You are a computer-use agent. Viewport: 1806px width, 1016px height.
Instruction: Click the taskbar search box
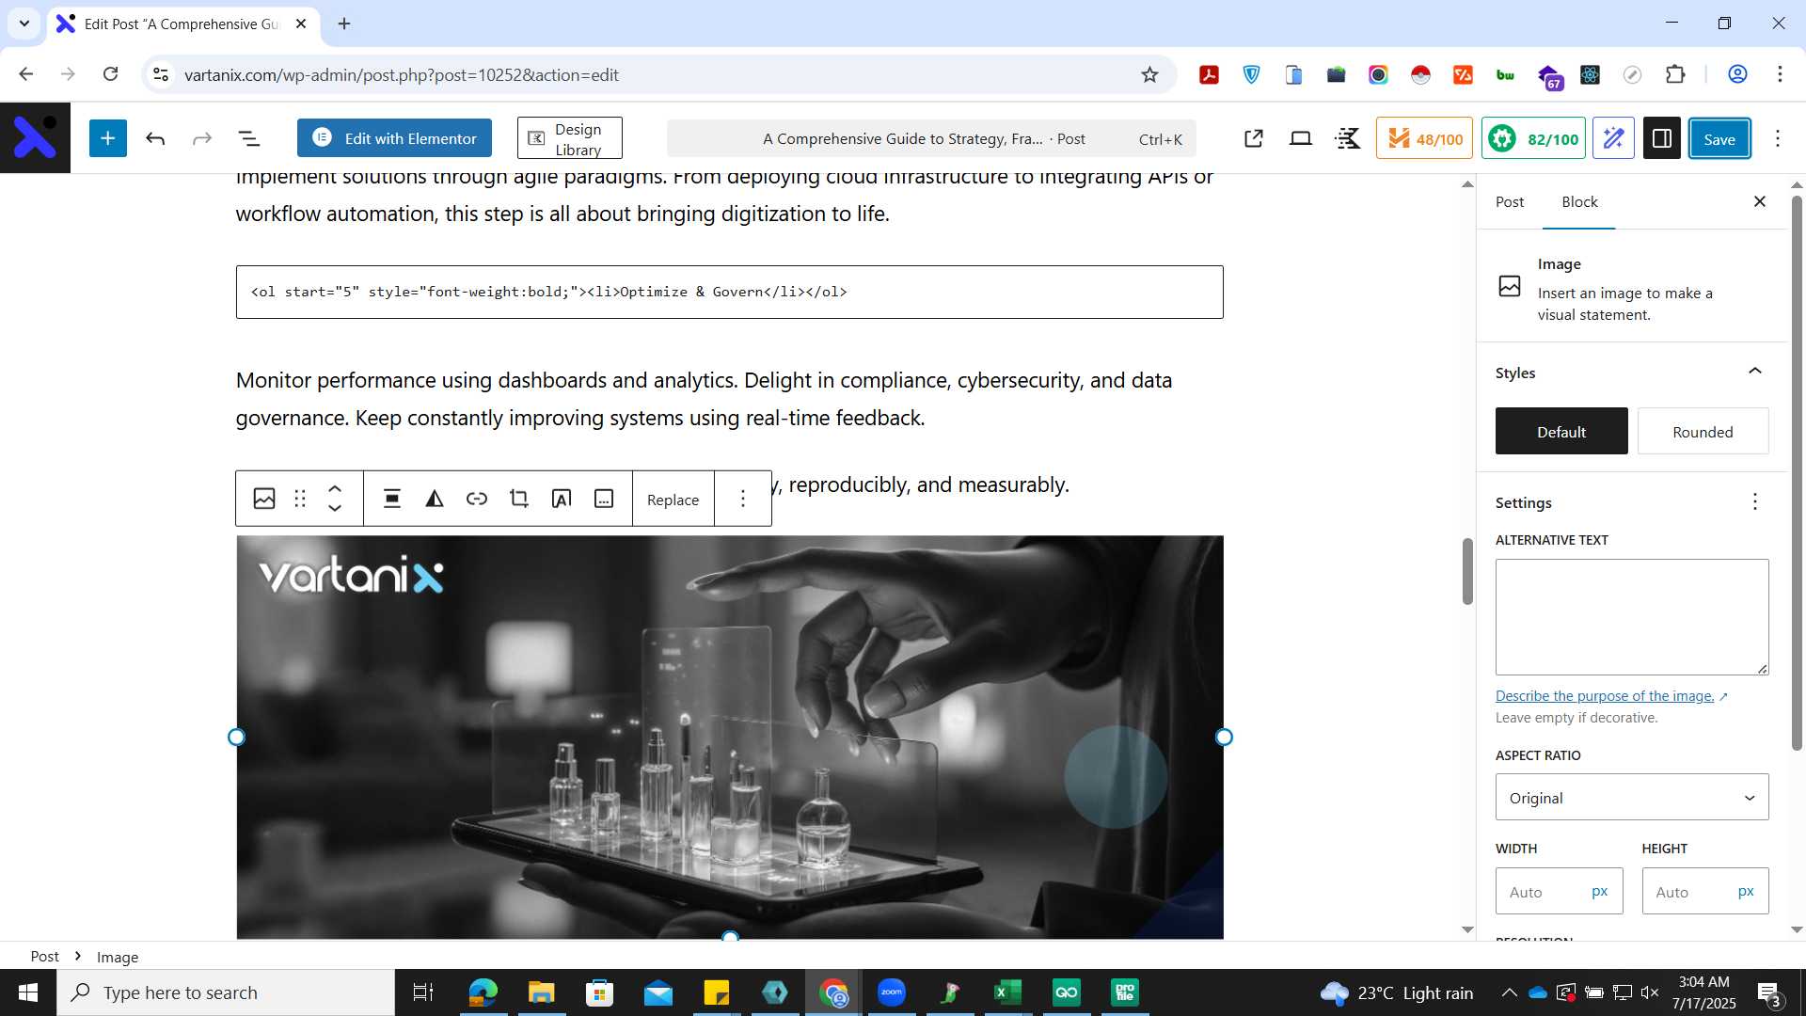tap(226, 992)
